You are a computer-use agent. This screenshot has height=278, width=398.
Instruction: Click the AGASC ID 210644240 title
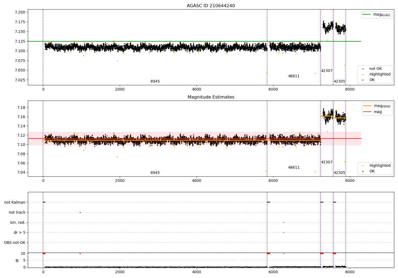click(x=211, y=6)
